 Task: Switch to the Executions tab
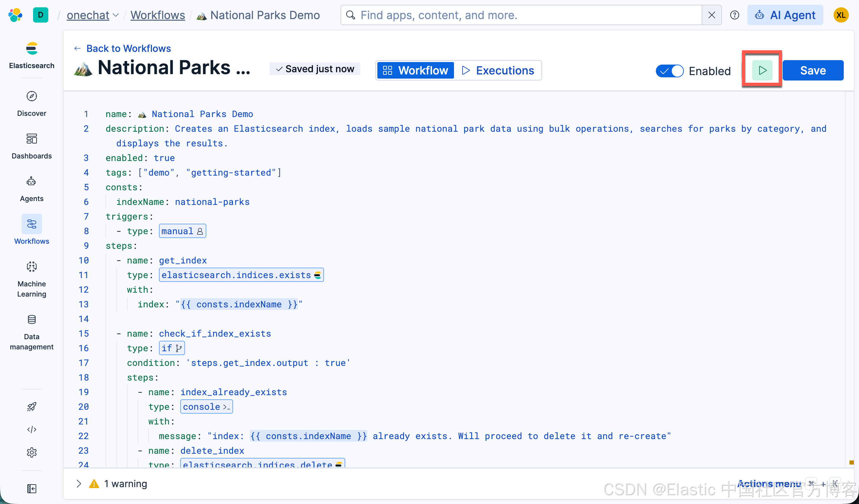[x=498, y=70]
